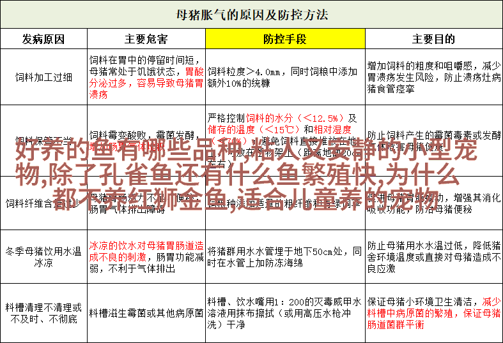503x343 pixels.
Task: Click the cell starting 保证母猪小环境卫生清洁
Action: 434,313
